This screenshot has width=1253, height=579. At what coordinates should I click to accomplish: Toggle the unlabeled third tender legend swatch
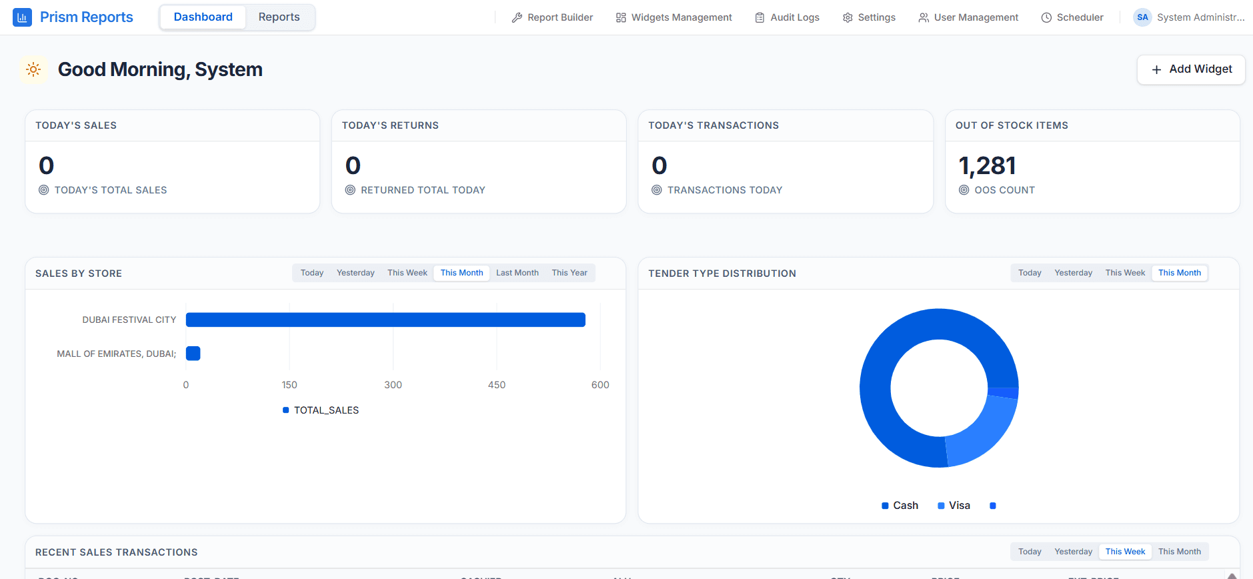(x=993, y=506)
